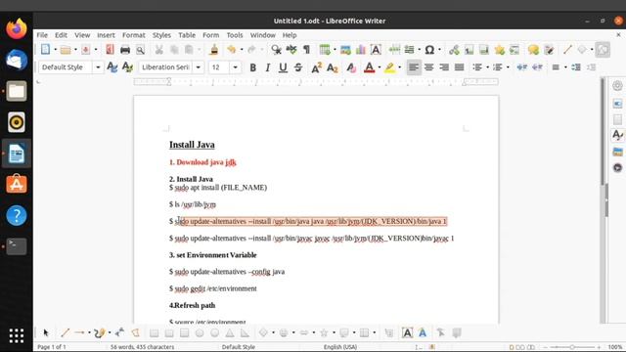Insert chart toolbar icon
The image size is (626, 352).
point(361,50)
